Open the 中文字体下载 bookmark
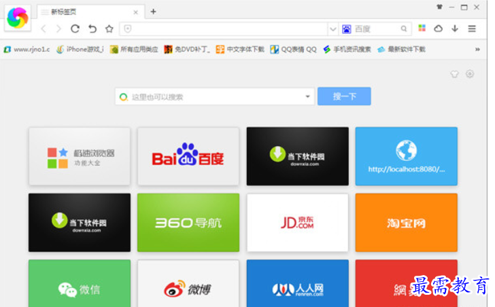The image size is (495, 307). [x=240, y=49]
